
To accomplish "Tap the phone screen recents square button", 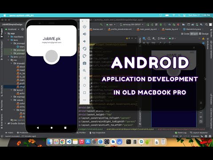I will pyautogui.click(x=65, y=128).
